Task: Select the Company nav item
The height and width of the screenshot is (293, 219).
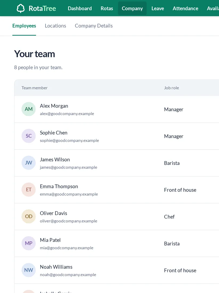Action: (x=132, y=8)
